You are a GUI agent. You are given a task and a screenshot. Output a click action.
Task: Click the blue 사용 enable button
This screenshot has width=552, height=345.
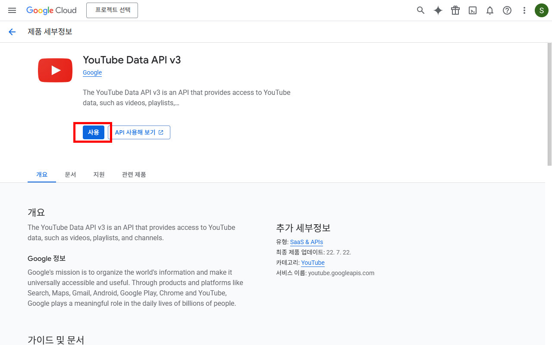click(94, 132)
